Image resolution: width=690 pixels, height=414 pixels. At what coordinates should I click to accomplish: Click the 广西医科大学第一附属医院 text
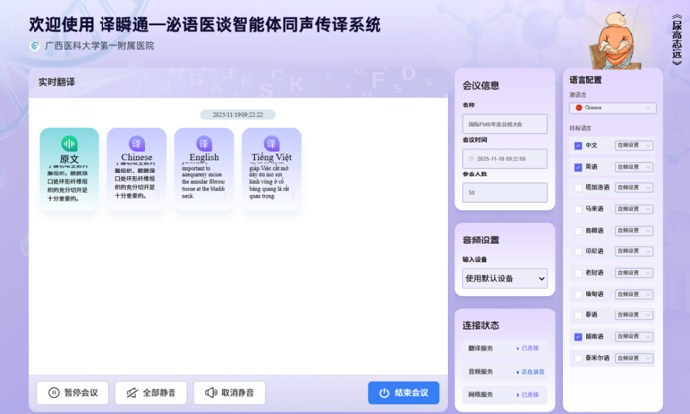point(100,45)
